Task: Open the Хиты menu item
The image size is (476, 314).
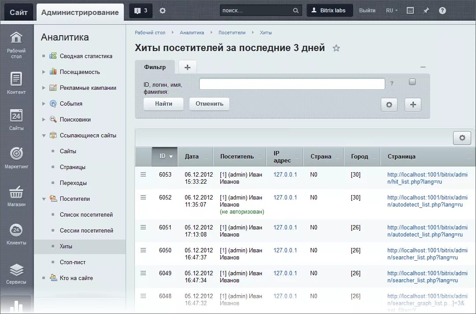Action: pyautogui.click(x=66, y=246)
